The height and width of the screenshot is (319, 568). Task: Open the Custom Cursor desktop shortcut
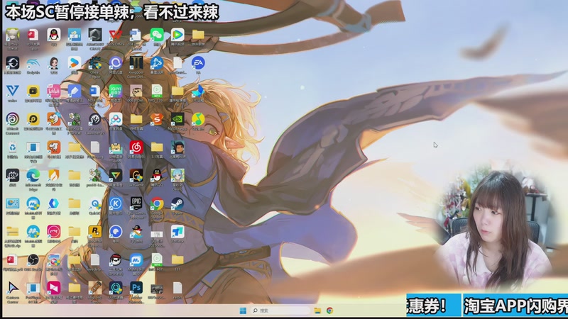point(12,289)
